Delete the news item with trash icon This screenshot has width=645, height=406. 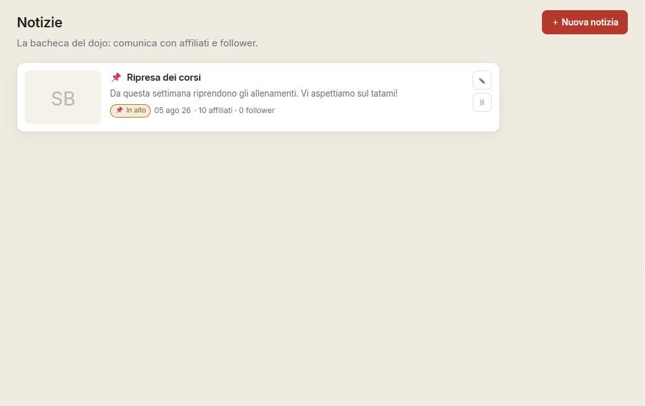[x=482, y=102]
